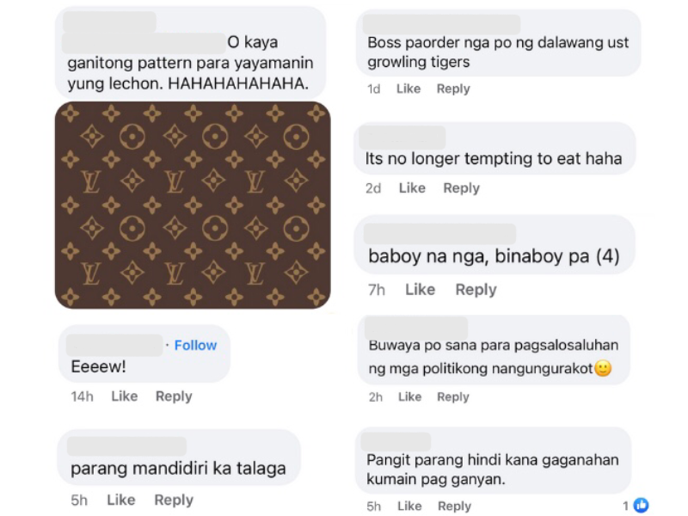Open the 1d timestamp on growling tigers comment
The height and width of the screenshot is (516, 688).
point(374,89)
